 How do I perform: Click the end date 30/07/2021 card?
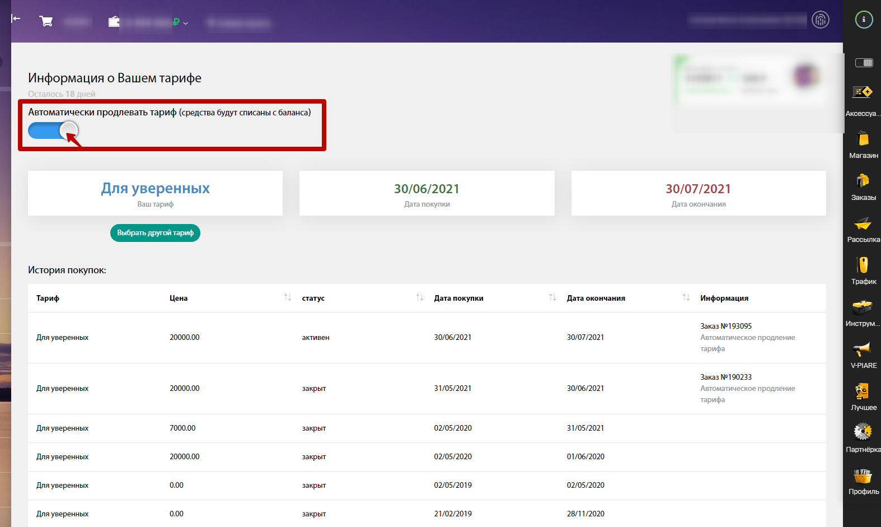[699, 193]
